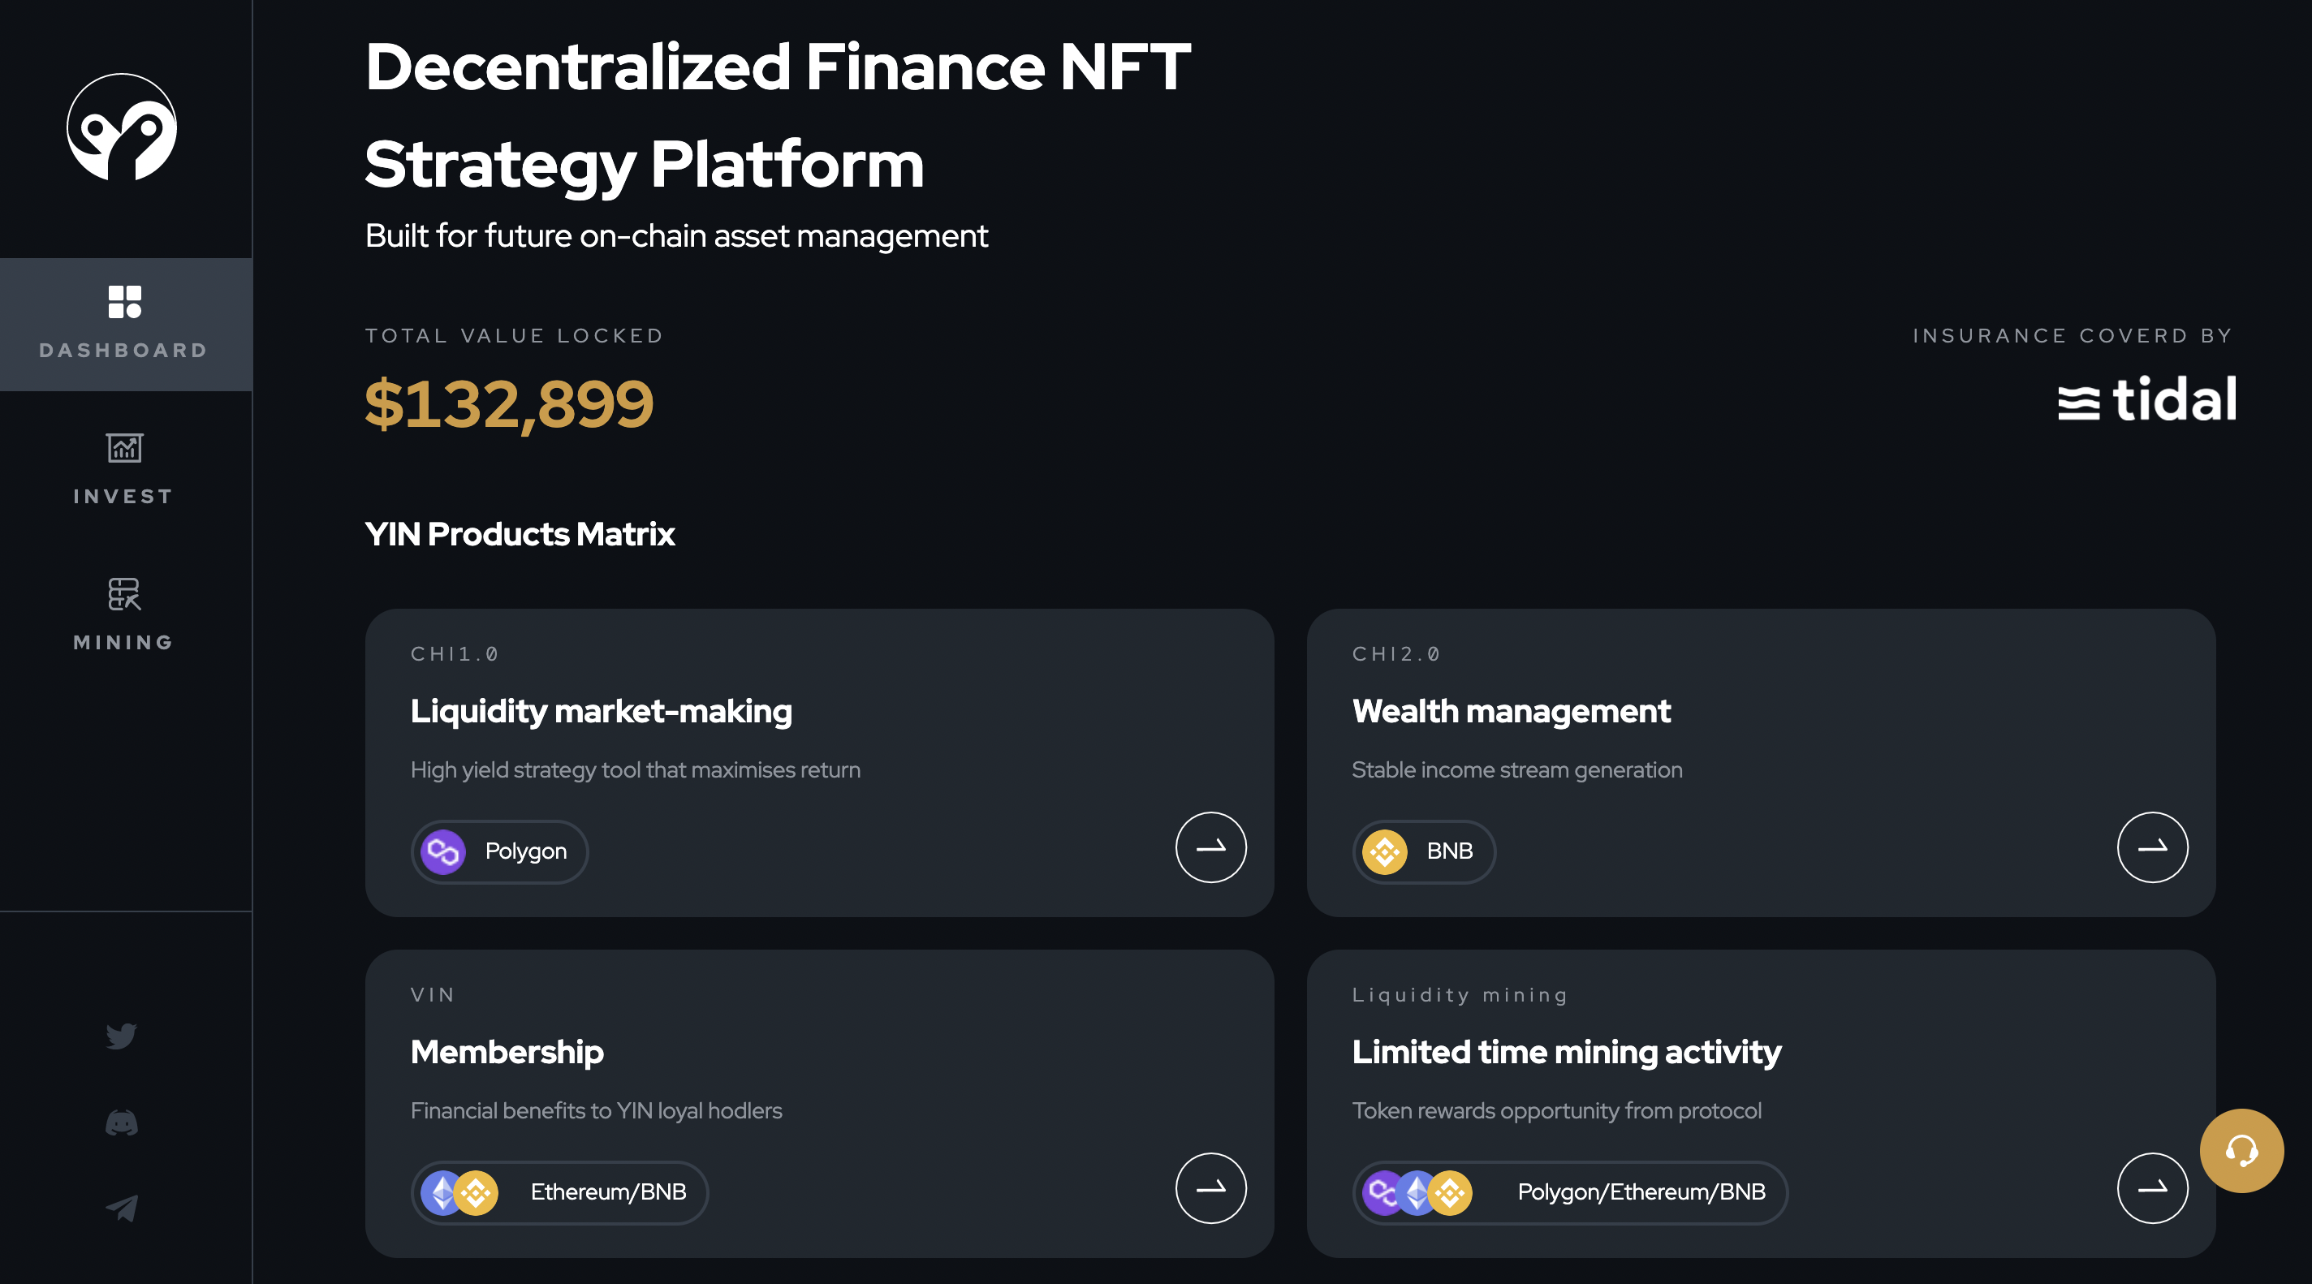This screenshot has height=1284, width=2312.
Task: Click arrow on Limited time mining activity card
Action: click(2152, 1188)
